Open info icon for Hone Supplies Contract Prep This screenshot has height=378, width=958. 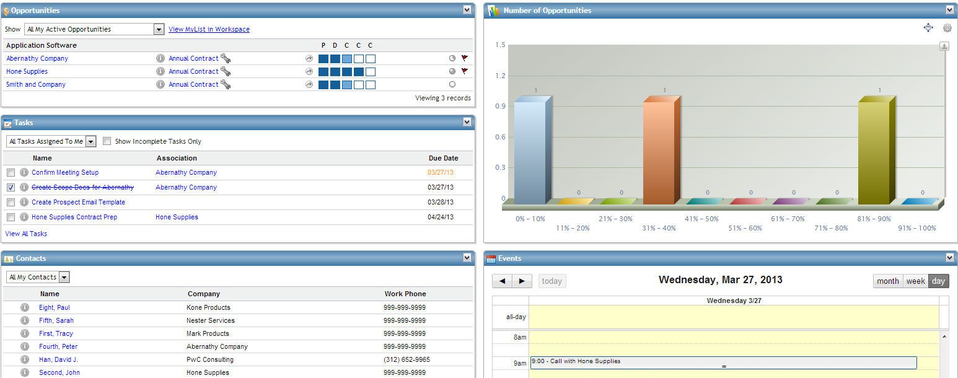(x=24, y=217)
